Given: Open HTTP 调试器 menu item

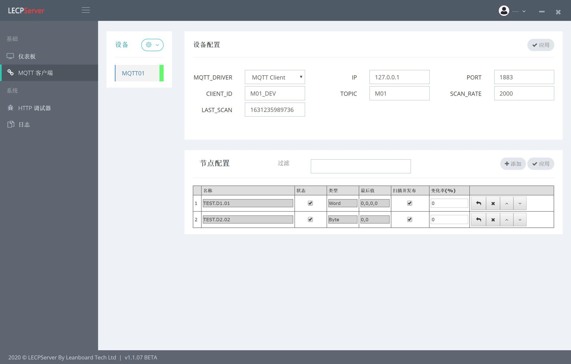Looking at the screenshot, I should tap(49, 108).
